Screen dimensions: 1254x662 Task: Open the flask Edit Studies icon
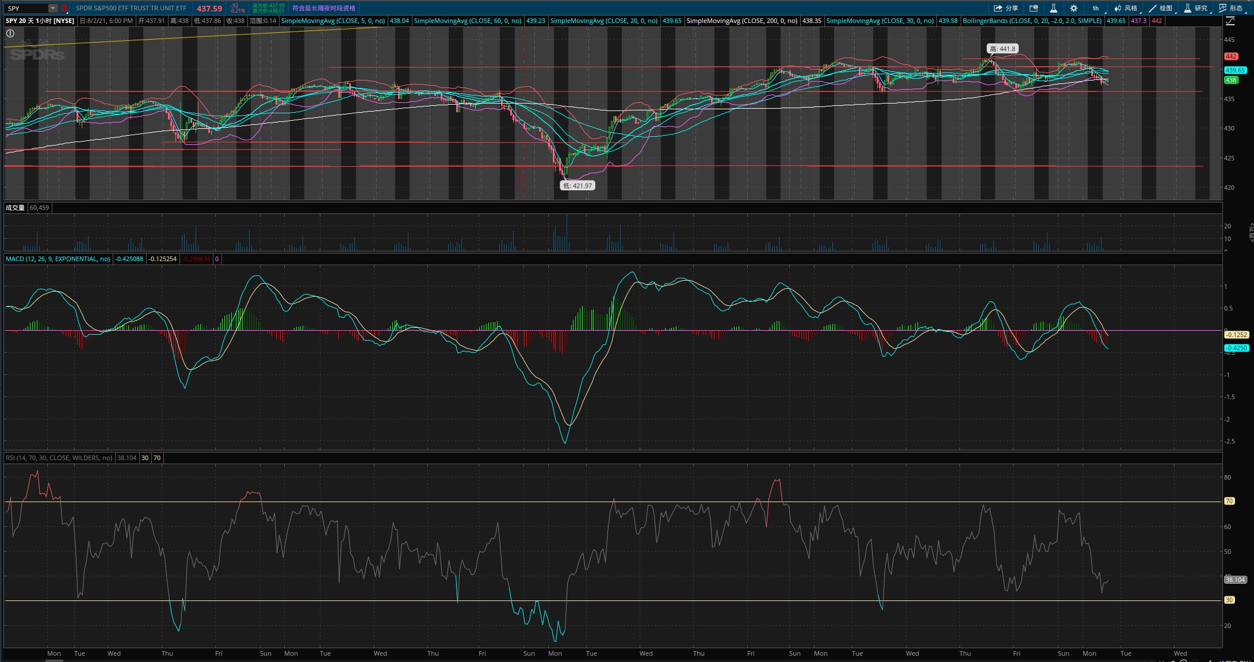click(x=1053, y=8)
